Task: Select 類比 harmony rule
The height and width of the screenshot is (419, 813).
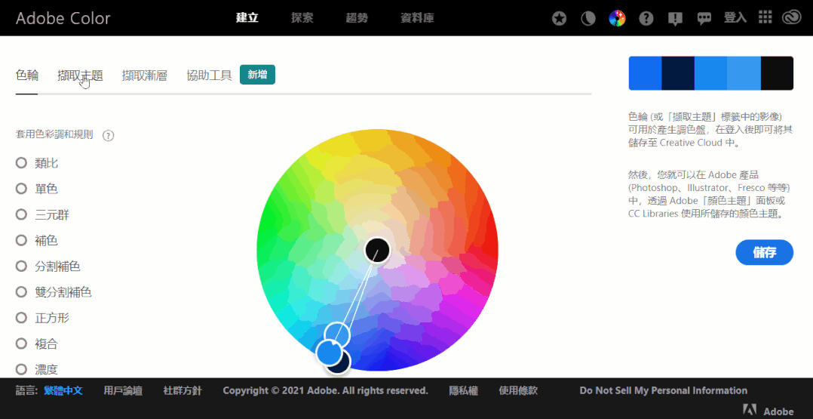Action: [38, 163]
